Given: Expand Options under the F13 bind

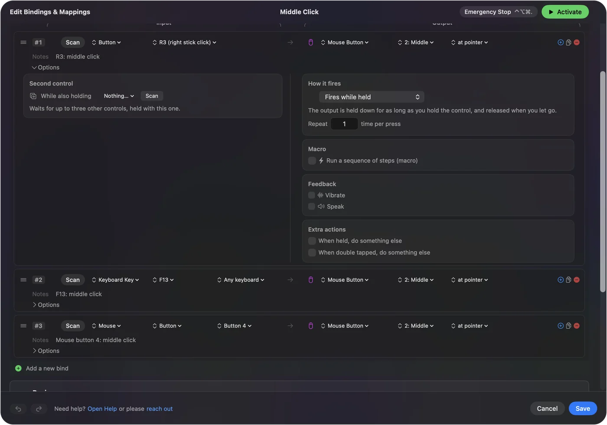Looking at the screenshot, I should point(46,305).
